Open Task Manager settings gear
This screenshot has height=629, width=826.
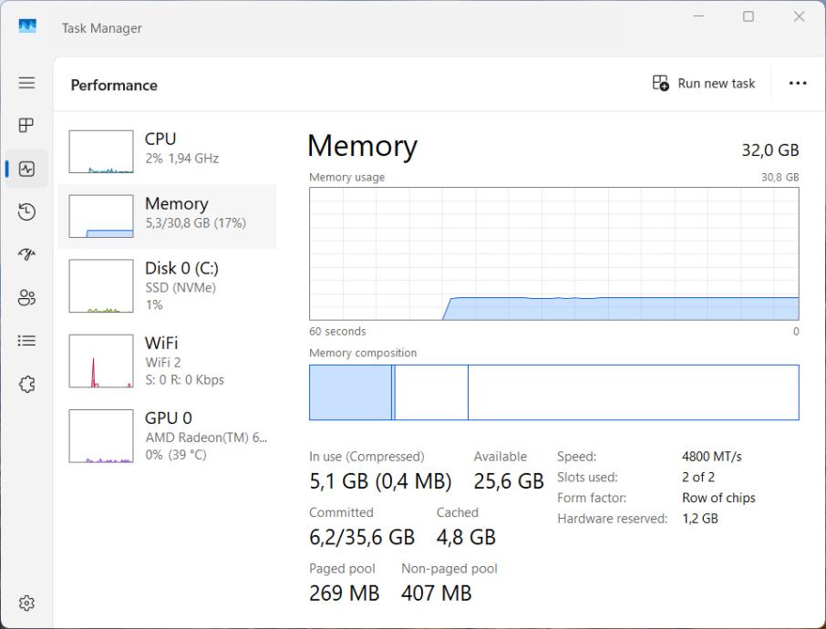[26, 603]
